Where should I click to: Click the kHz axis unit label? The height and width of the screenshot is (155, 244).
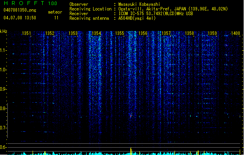[3, 31]
